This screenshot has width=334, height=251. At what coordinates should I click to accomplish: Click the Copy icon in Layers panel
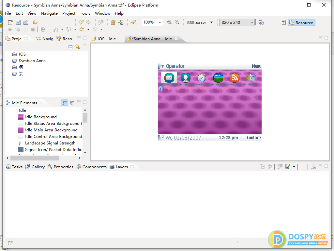pyautogui.click(x=263, y=167)
